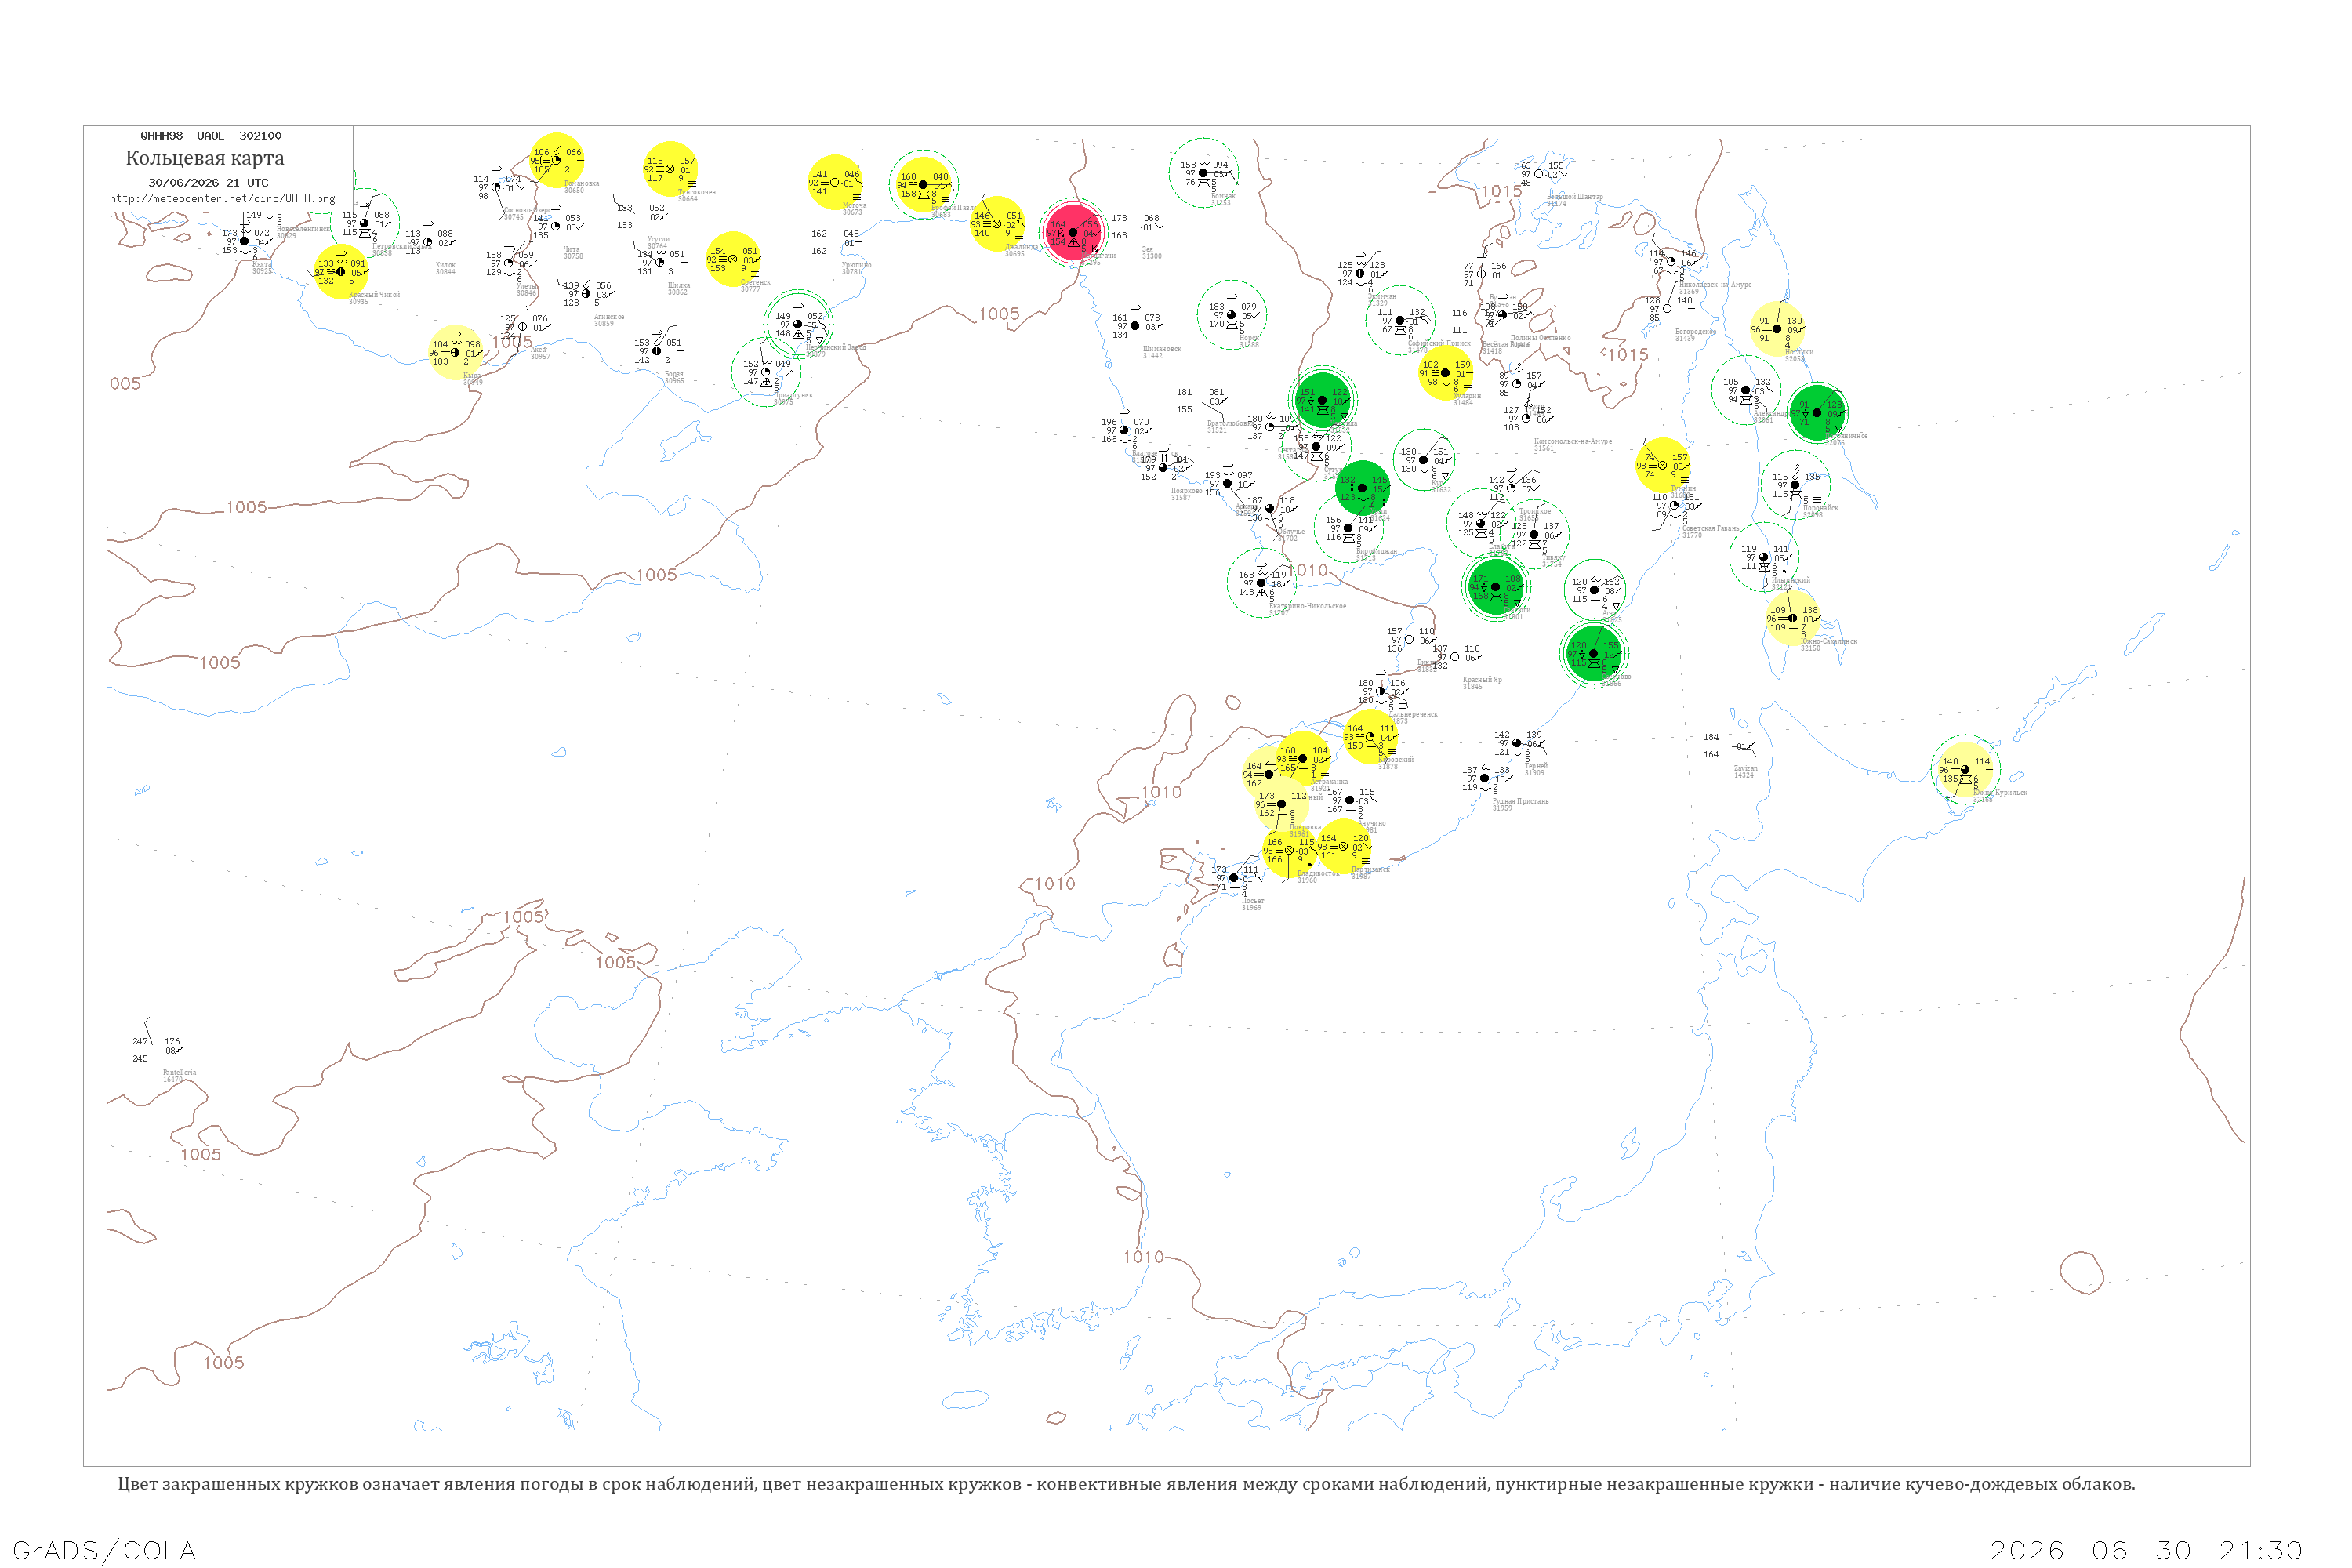Select the Комсомольск-на-Амуре station label

pos(1573,441)
